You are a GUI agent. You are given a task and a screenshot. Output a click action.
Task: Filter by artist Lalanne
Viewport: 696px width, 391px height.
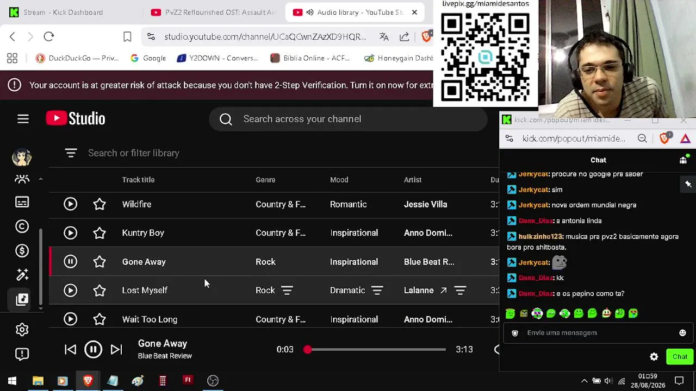(x=461, y=291)
